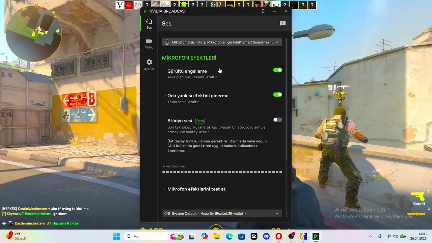Image resolution: width=432 pixels, height=243 pixels.
Task: Click the Glock-18 weapon icon
Action: coord(417,196)
